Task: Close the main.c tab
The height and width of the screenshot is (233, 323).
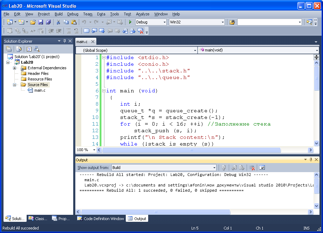Action: tap(93, 42)
